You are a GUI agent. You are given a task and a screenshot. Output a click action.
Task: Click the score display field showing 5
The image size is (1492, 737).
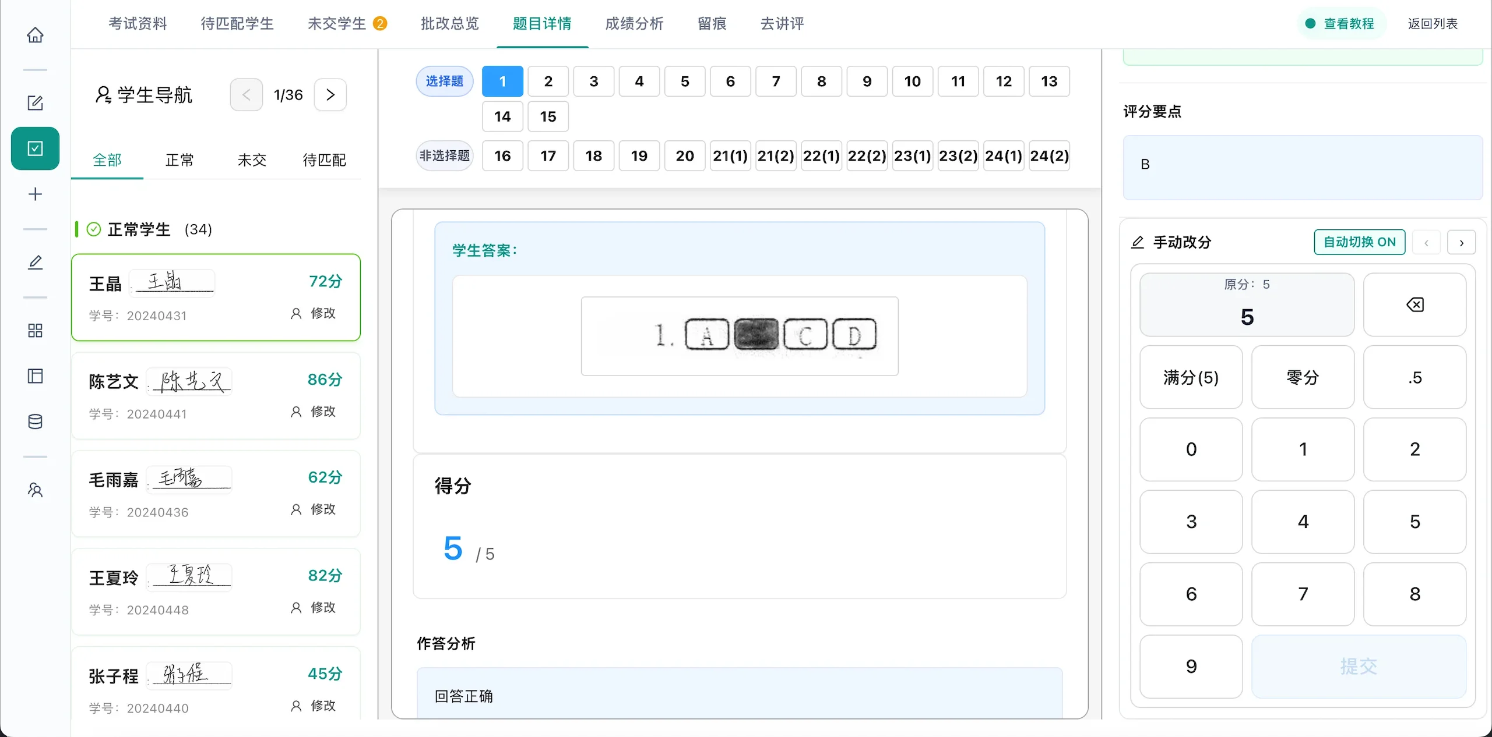(1247, 304)
